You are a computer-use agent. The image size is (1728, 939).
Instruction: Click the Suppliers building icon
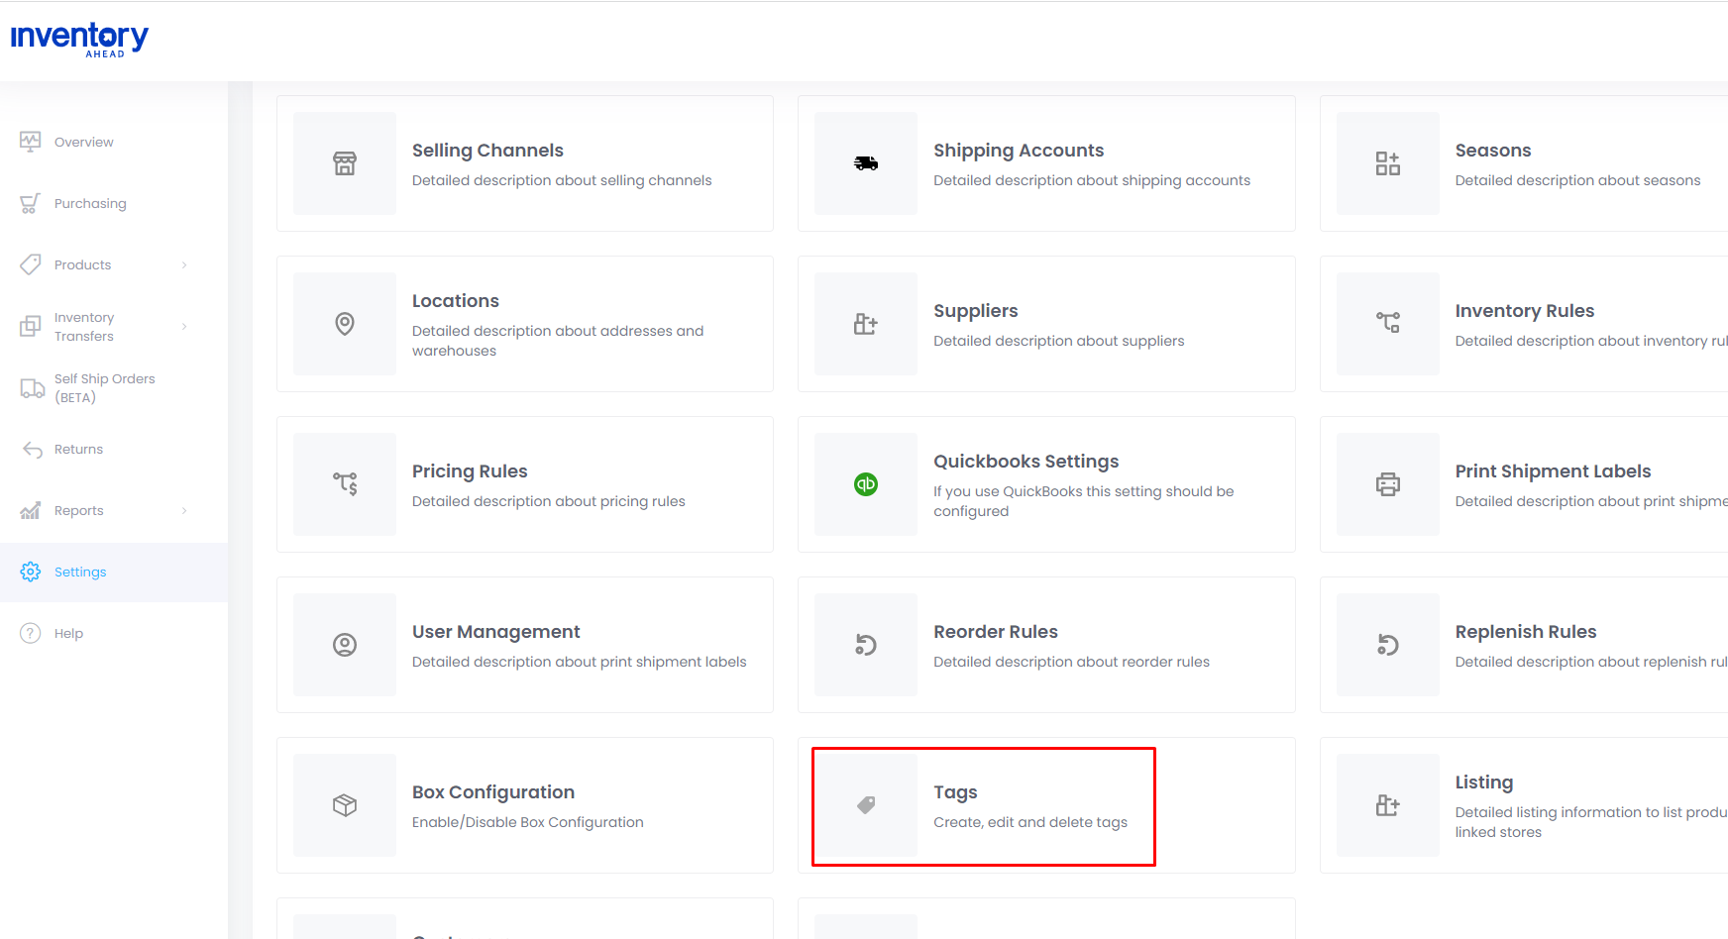(866, 324)
